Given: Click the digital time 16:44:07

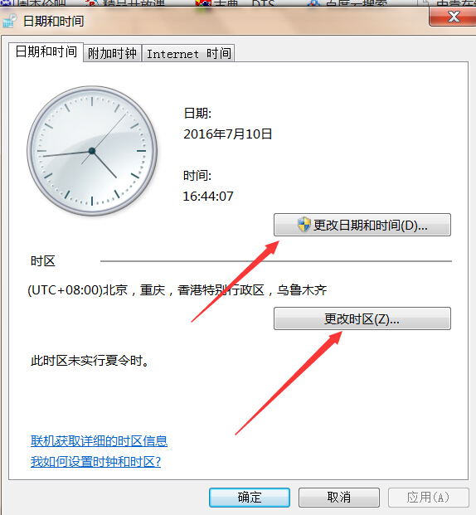Looking at the screenshot, I should coord(208,197).
